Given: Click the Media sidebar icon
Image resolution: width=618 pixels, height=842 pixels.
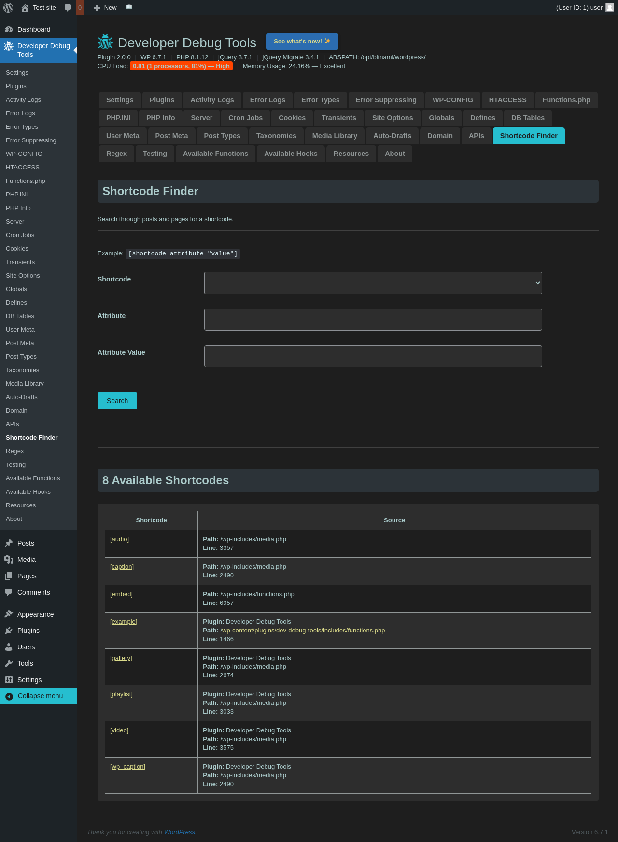Looking at the screenshot, I should [x=9, y=560].
